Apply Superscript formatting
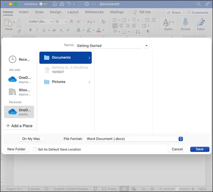Image resolution: width=213 pixels, height=192 pixels. [x=68, y=30]
